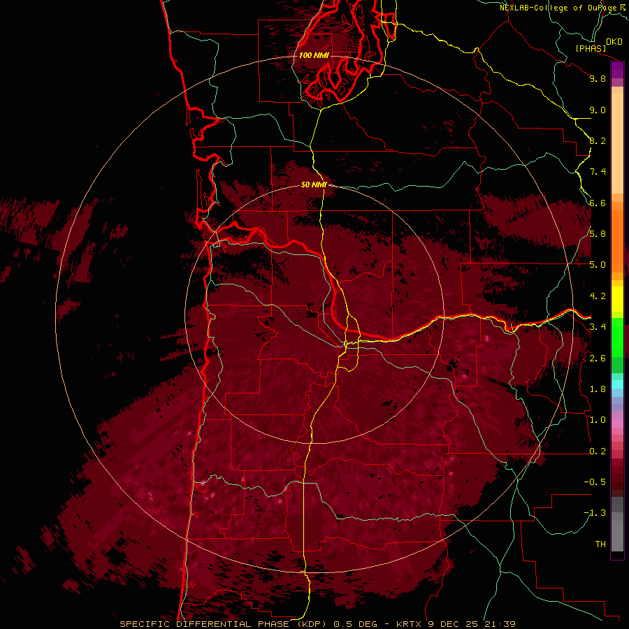Click the DKD units label above the colorbar

tap(614, 42)
